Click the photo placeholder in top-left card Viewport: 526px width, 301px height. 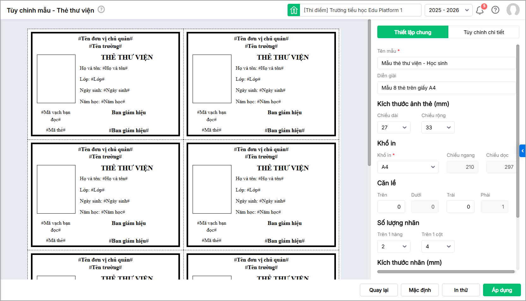56,79
